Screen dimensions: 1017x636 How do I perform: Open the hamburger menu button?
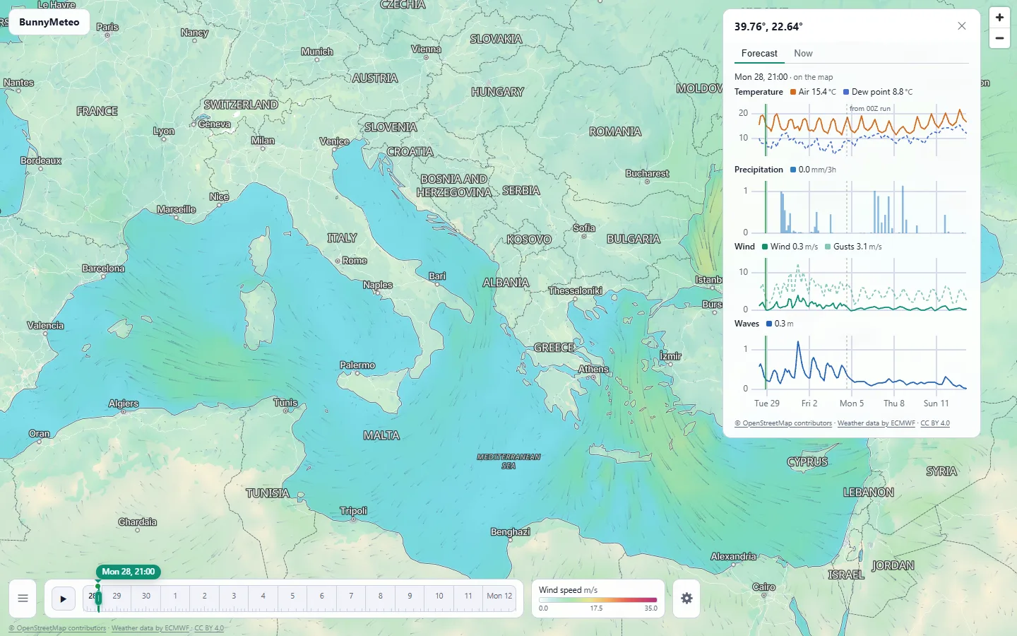pyautogui.click(x=23, y=599)
